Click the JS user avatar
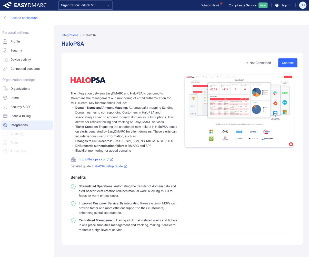The height and width of the screenshot is (257, 309). click(303, 5)
